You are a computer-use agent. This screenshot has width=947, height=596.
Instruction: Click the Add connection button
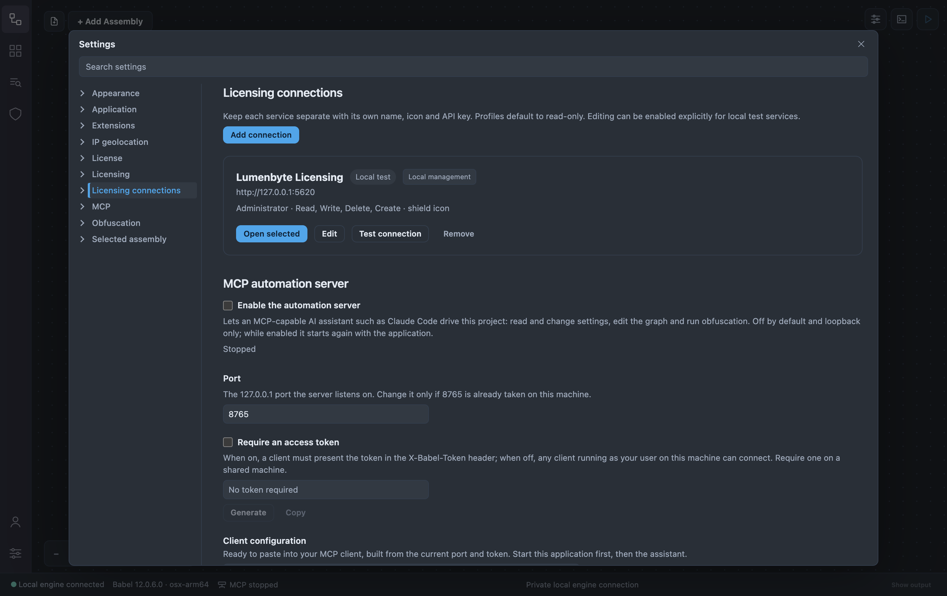261,135
